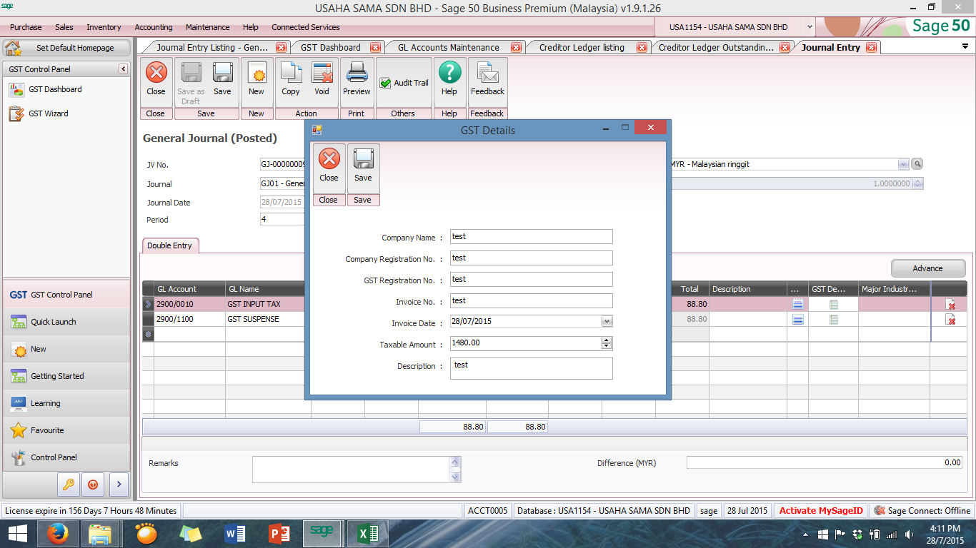
Task: Open notes icon in GST SUSPENSE row
Action: (x=798, y=319)
